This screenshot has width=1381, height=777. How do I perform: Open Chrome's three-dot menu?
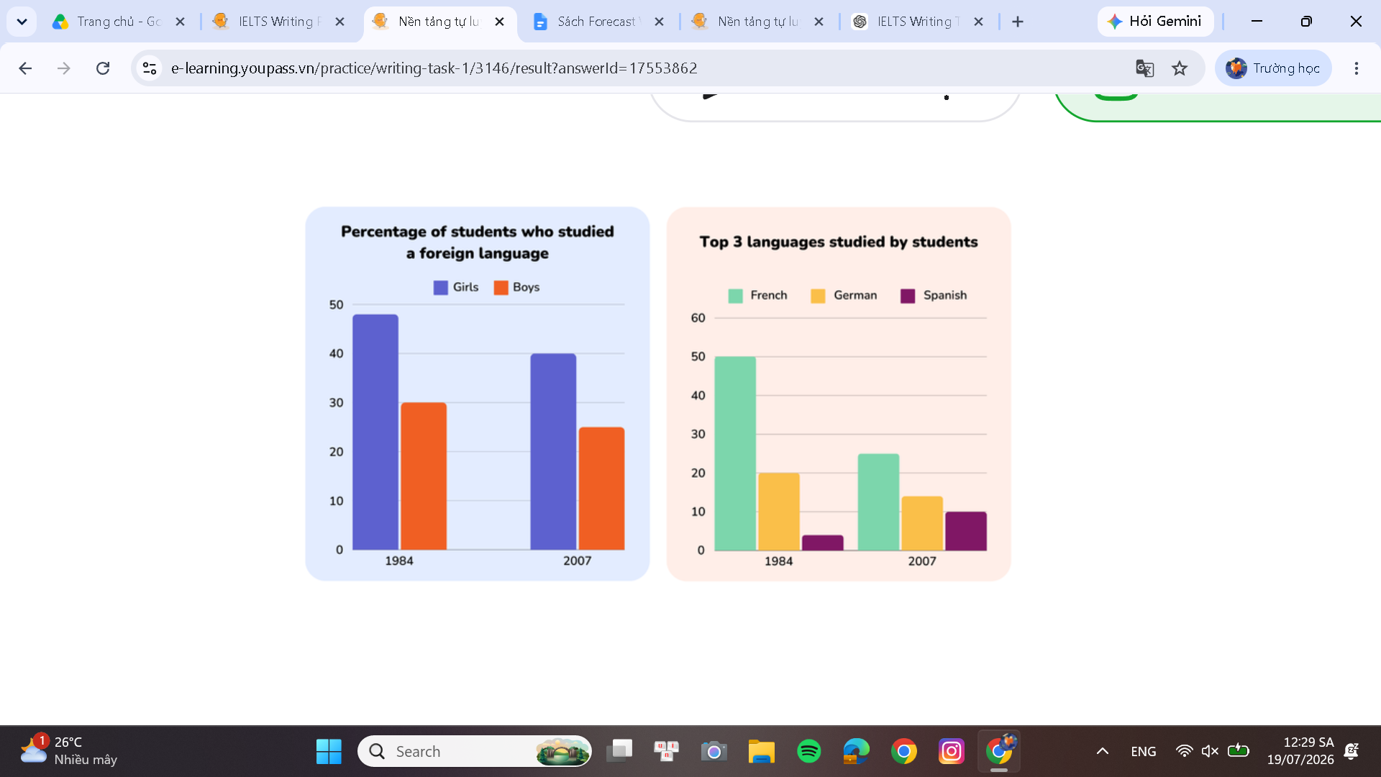click(1357, 68)
